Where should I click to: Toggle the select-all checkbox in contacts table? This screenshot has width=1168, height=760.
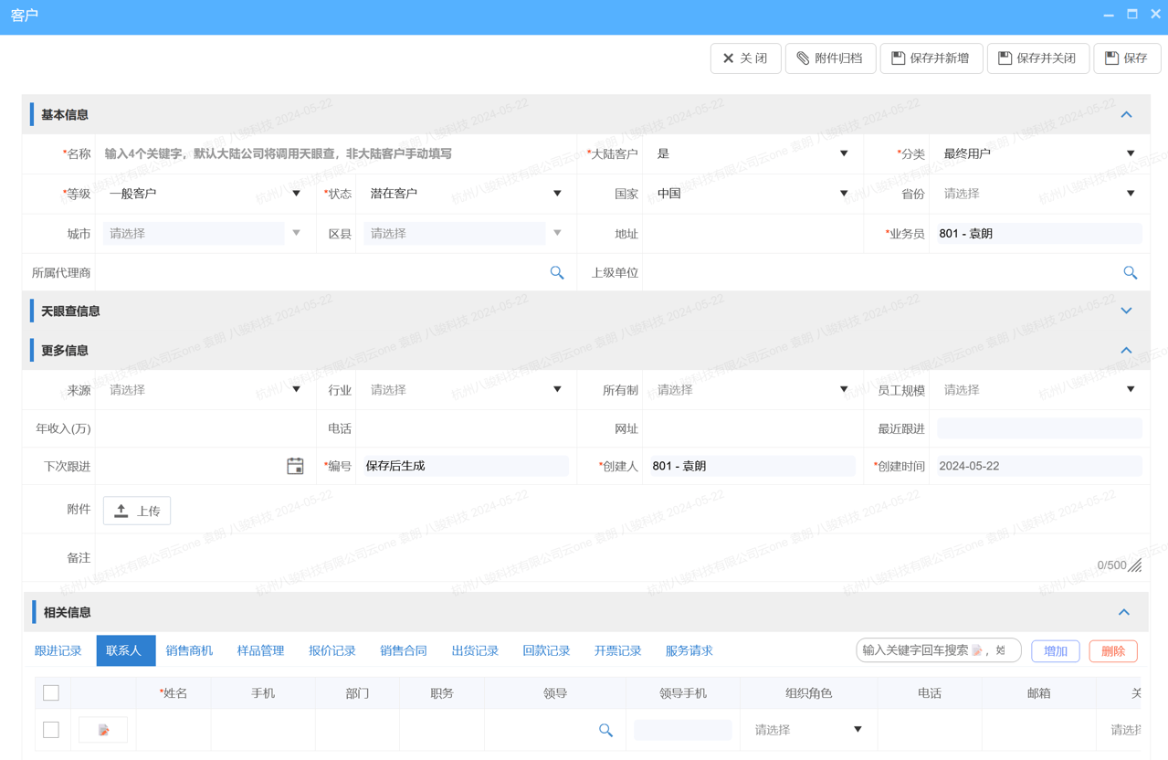(51, 692)
